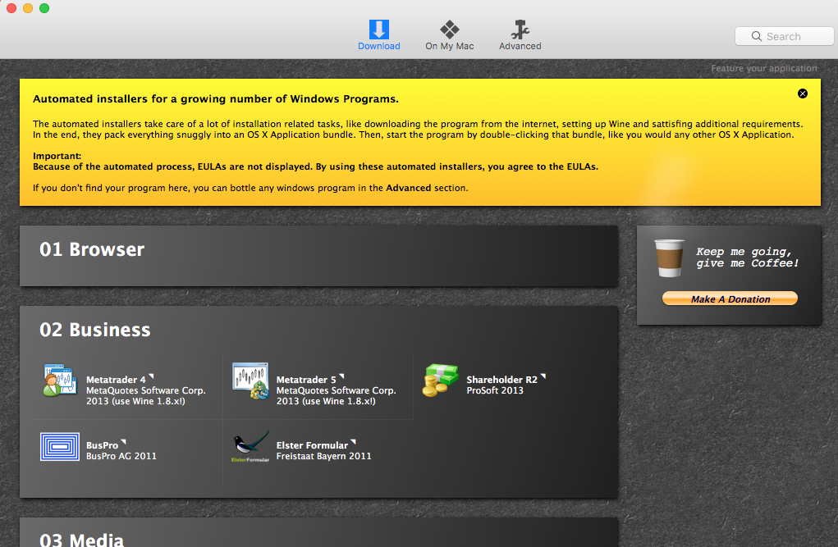
Task: Click the BusPro title text
Action: click(x=102, y=445)
